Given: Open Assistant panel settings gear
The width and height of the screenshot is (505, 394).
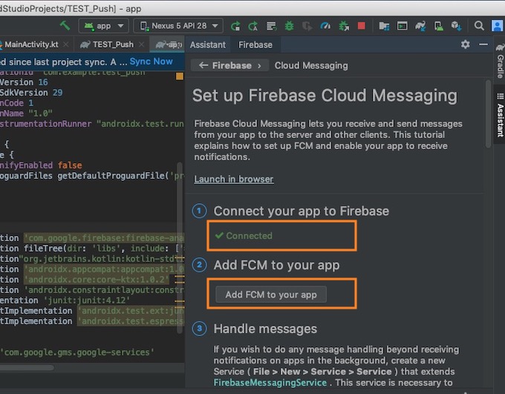Looking at the screenshot, I should [x=465, y=45].
